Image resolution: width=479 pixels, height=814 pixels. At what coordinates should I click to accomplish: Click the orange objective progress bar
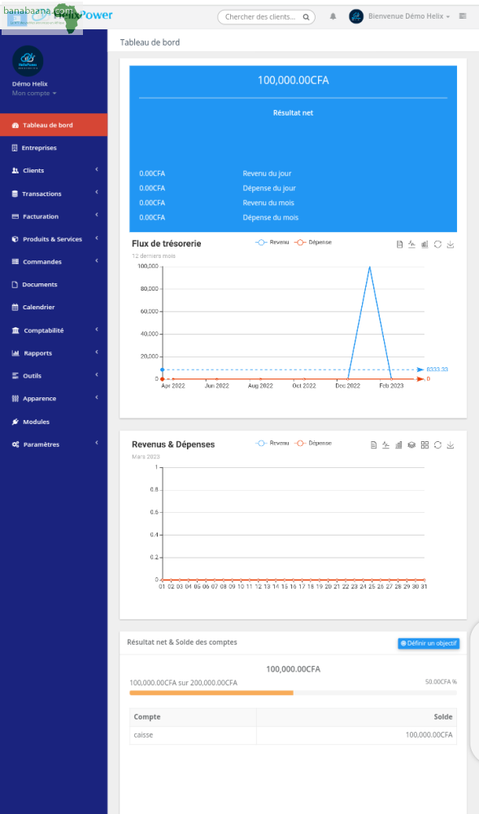(211, 693)
